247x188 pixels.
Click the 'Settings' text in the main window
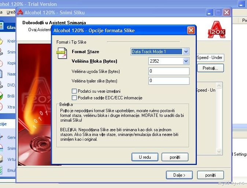pos(240,154)
